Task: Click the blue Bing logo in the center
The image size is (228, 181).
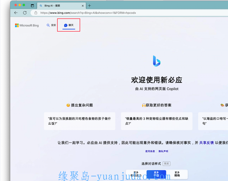Action: [157, 61]
